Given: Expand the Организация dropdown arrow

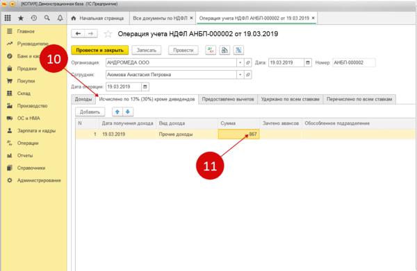Looking at the screenshot, I should pos(240,62).
